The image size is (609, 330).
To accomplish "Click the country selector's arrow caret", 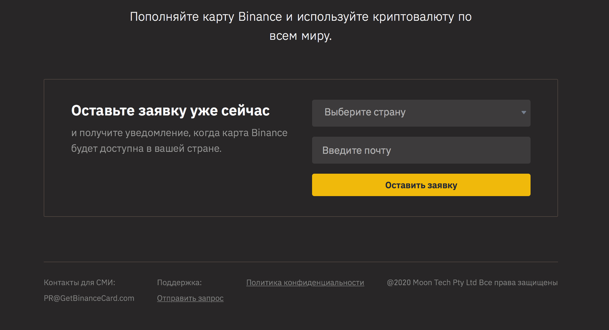I will coord(524,113).
